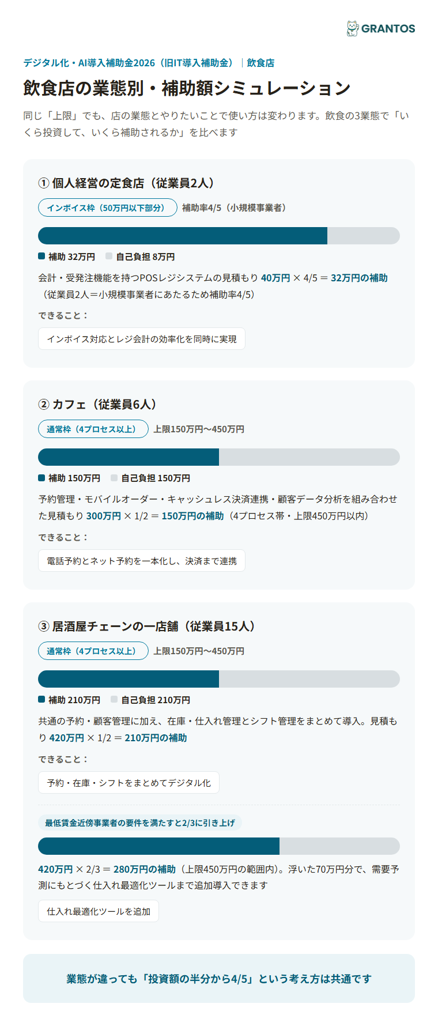Click the GRANTOS brand name text
Screen dimensions: 438x1030
388,29
